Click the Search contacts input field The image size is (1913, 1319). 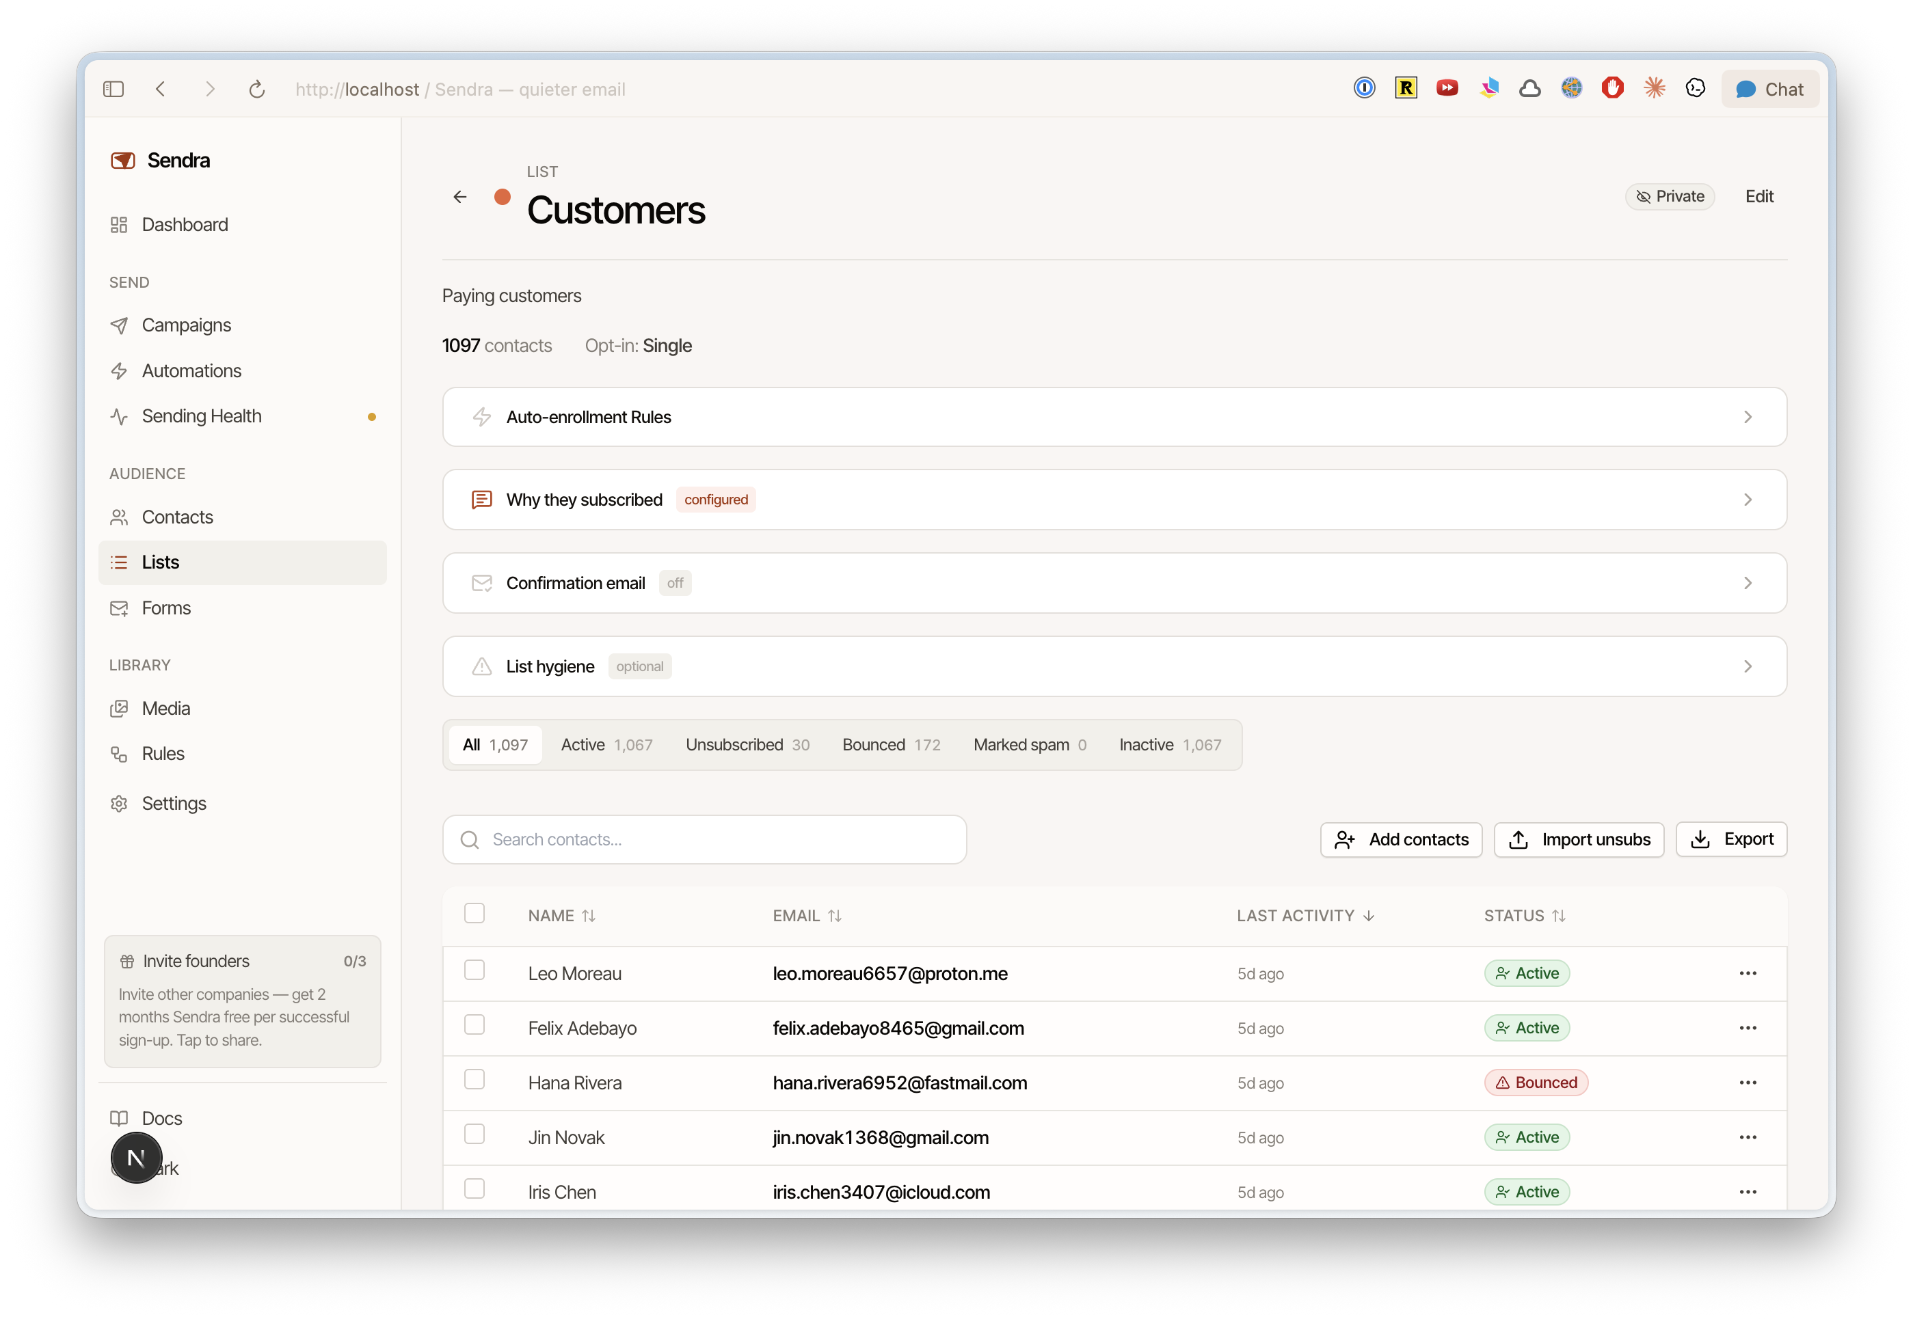coord(704,841)
